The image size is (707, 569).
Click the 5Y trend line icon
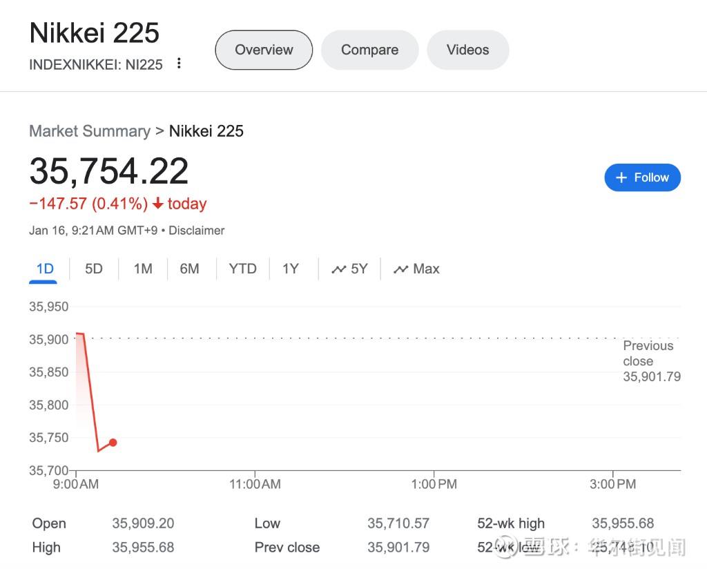tap(338, 269)
